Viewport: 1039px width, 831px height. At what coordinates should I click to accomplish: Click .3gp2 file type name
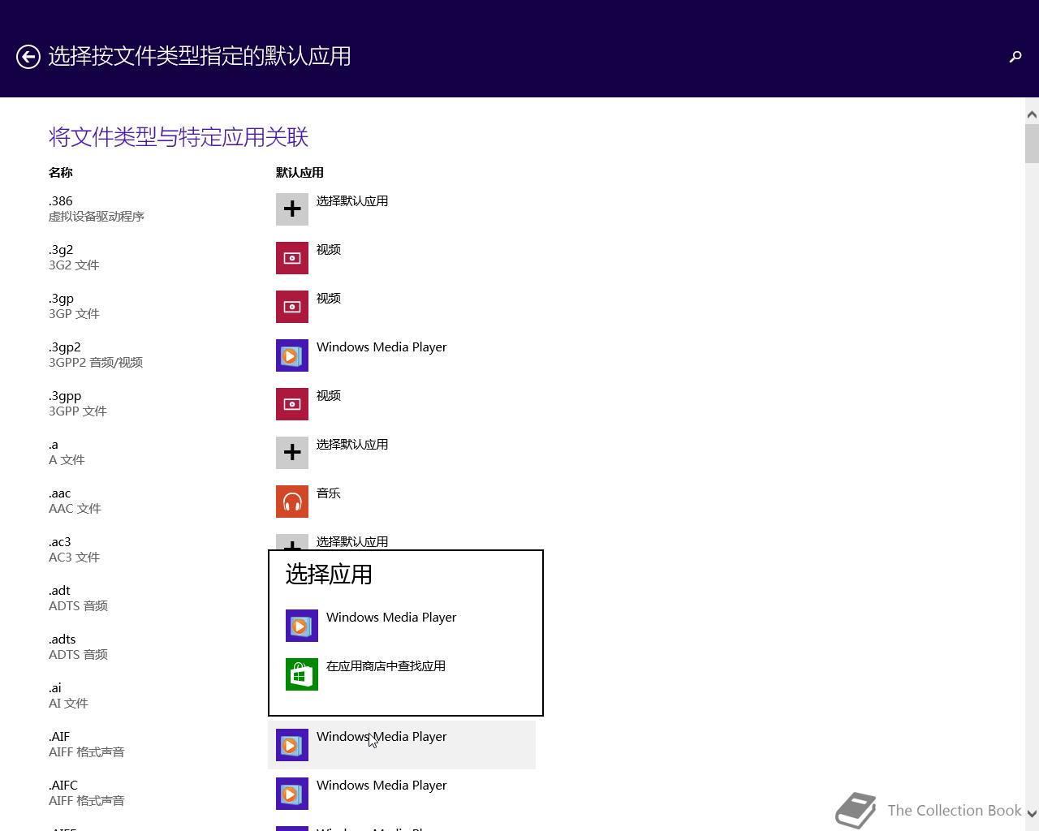pos(65,347)
